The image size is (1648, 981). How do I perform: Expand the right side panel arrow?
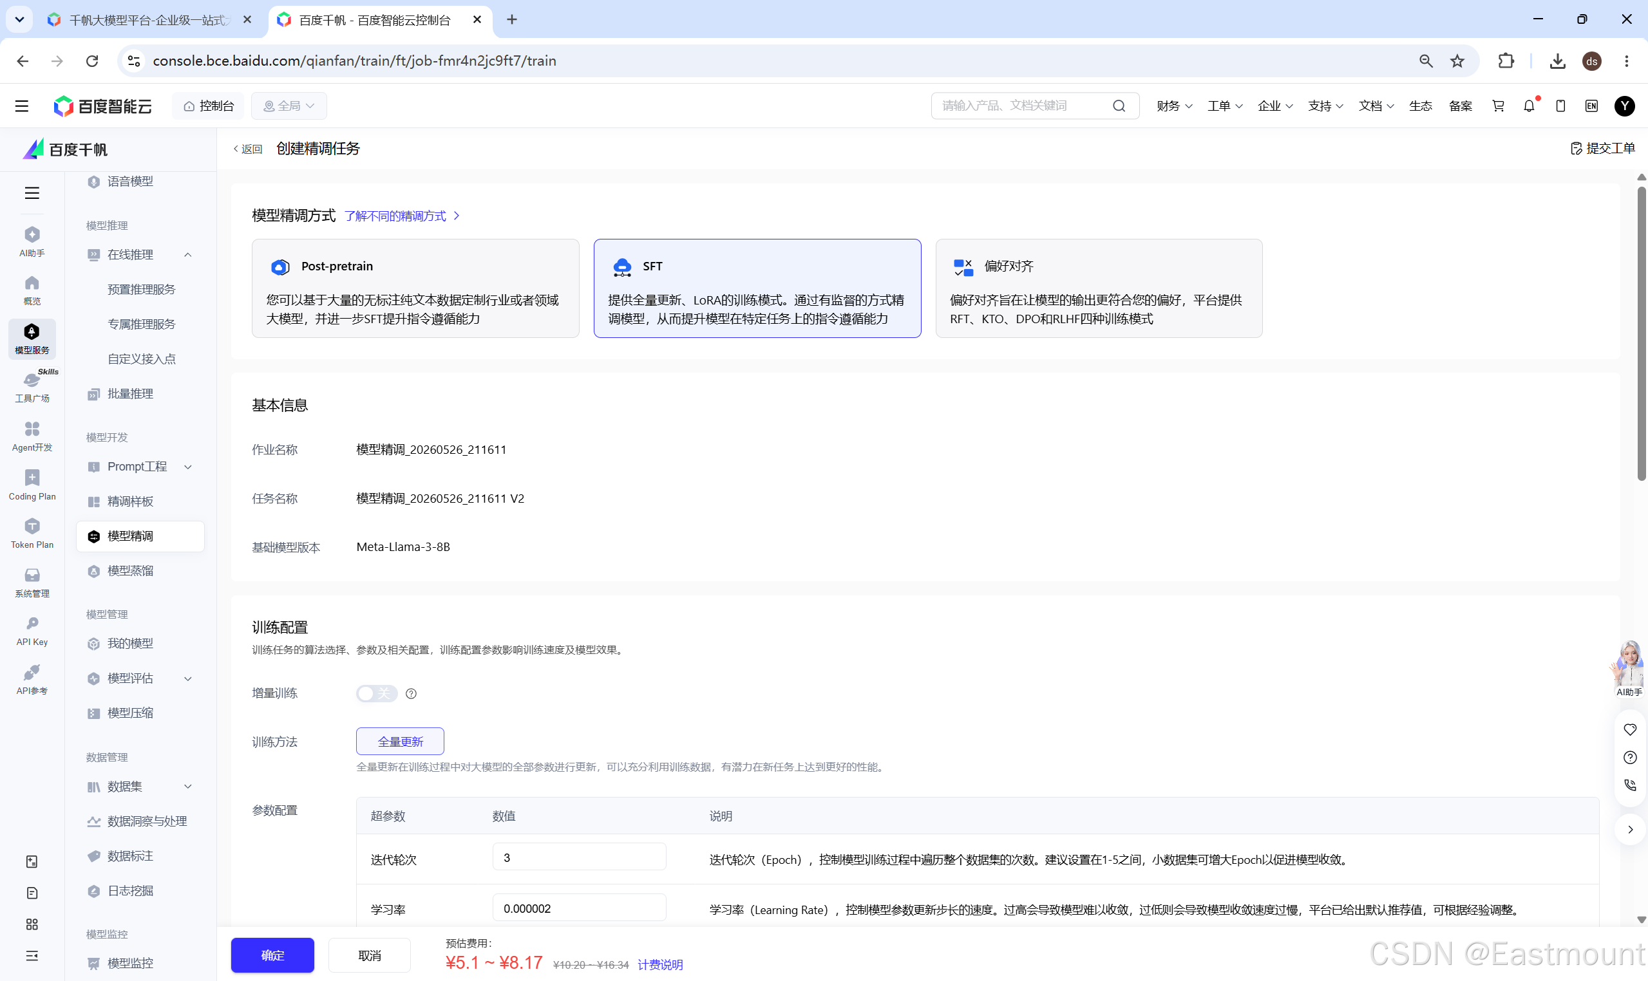[x=1630, y=830]
